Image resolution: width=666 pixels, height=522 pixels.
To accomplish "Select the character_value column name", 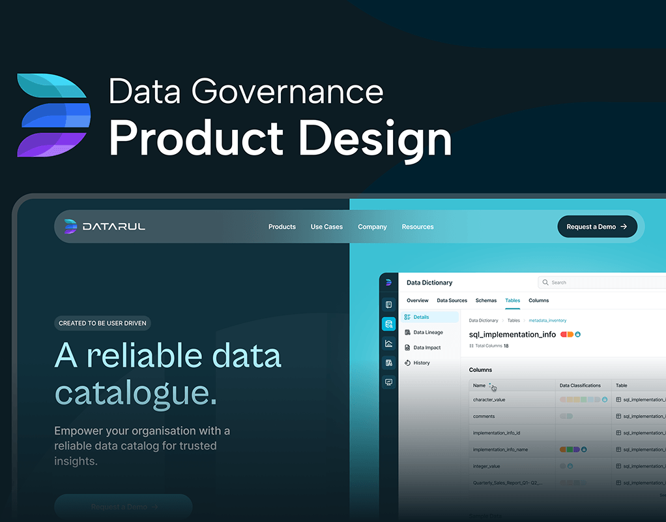I will pos(489,399).
